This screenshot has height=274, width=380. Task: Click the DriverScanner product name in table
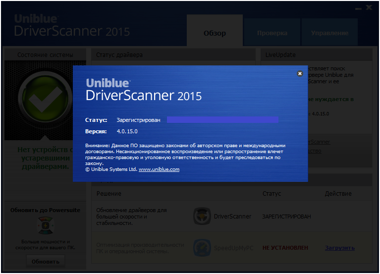click(x=232, y=217)
